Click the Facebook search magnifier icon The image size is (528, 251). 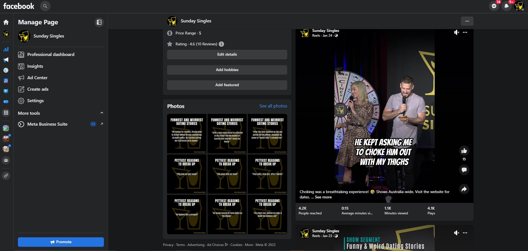pyautogui.click(x=45, y=6)
